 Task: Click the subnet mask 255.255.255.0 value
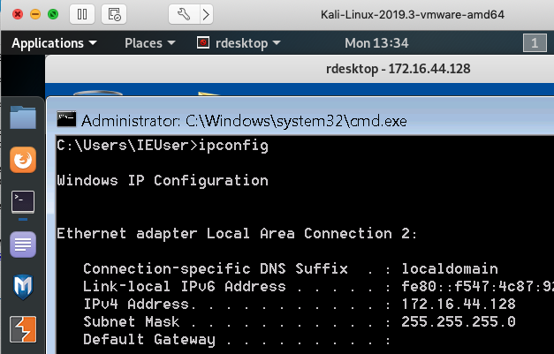click(459, 322)
